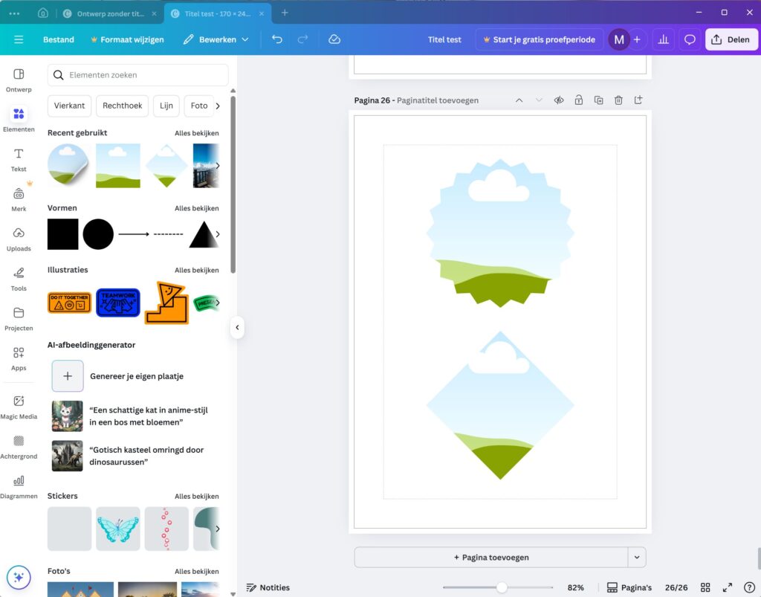Collapse the side panel with arrow handle
Screen dimensions: 761x597
[x=237, y=327]
